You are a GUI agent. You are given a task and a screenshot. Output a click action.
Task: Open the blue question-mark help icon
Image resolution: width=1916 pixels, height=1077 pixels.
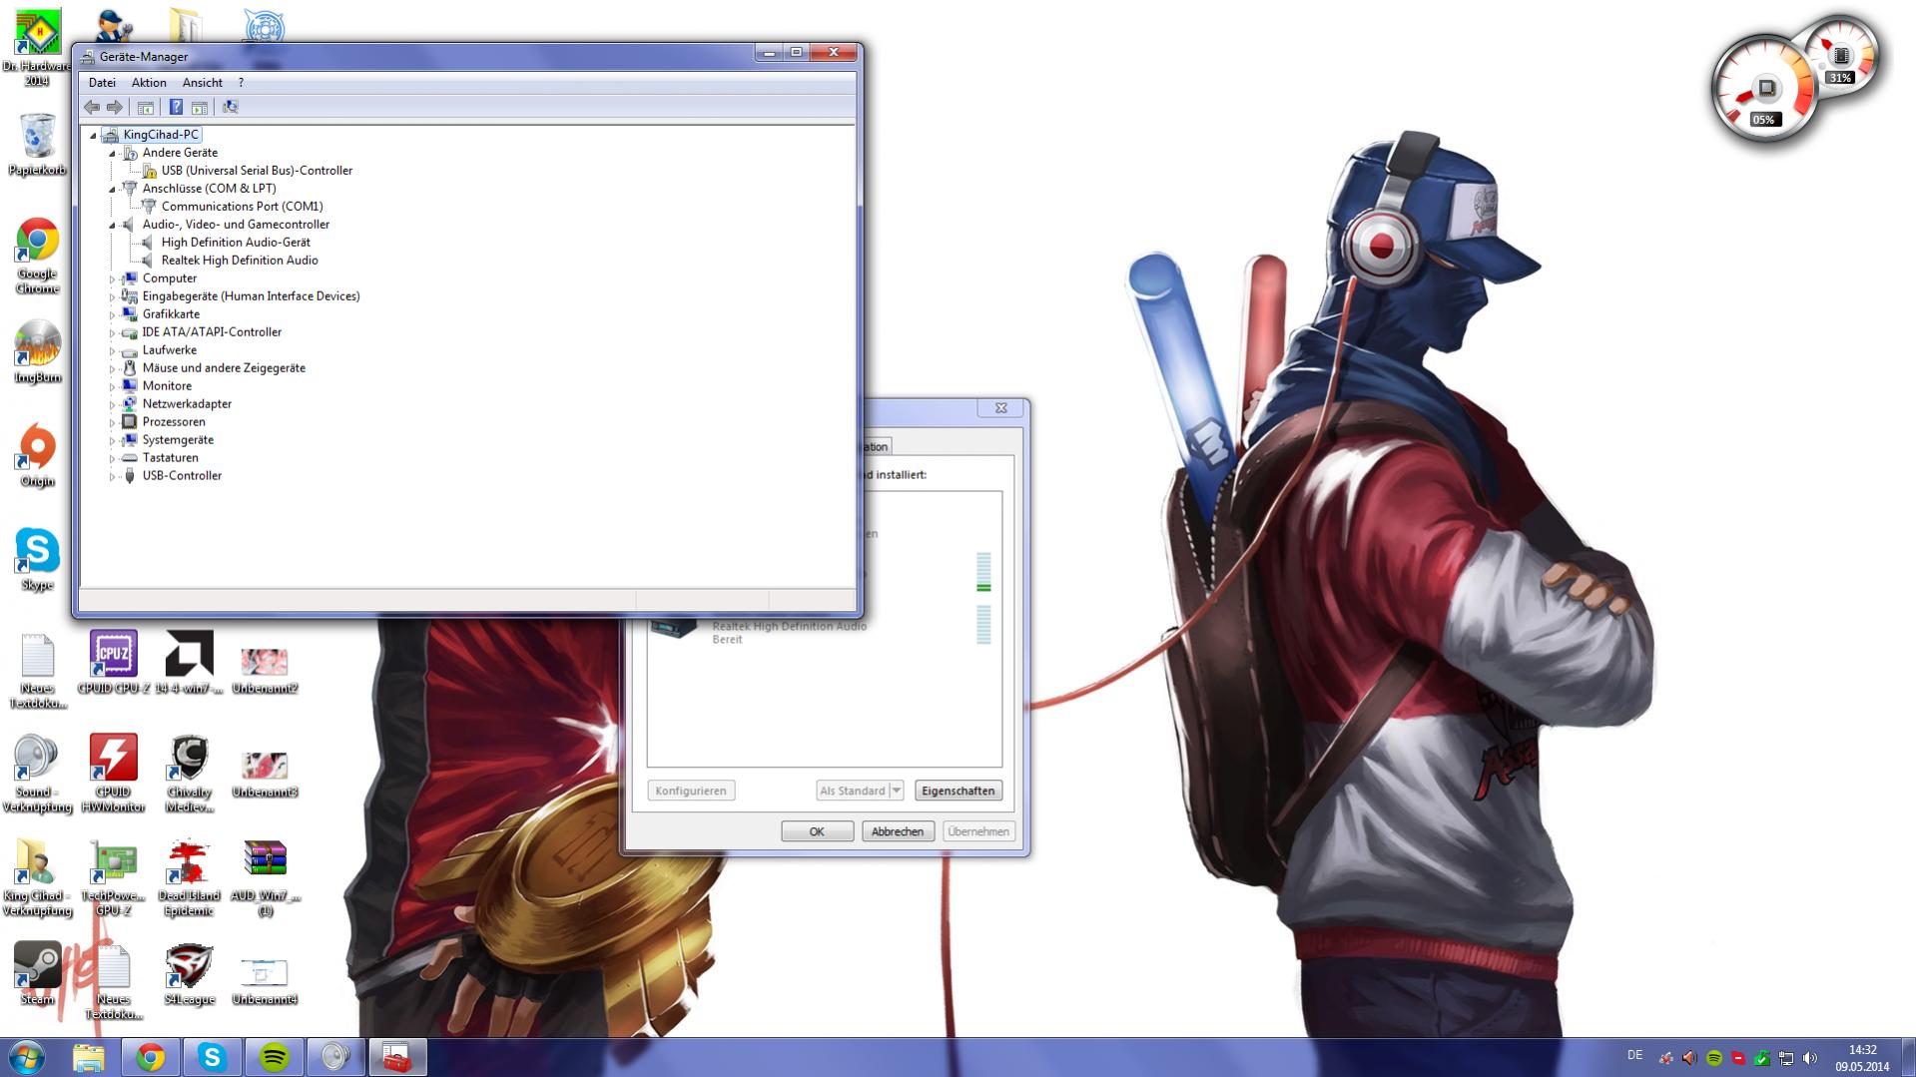pos(176,107)
